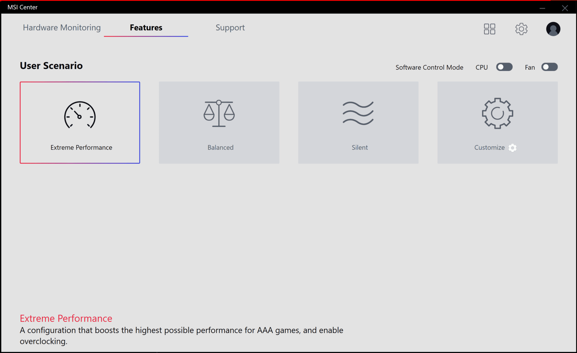This screenshot has height=353, width=577.
Task: Switch to the Hardware Monitoring tab
Action: tap(62, 28)
